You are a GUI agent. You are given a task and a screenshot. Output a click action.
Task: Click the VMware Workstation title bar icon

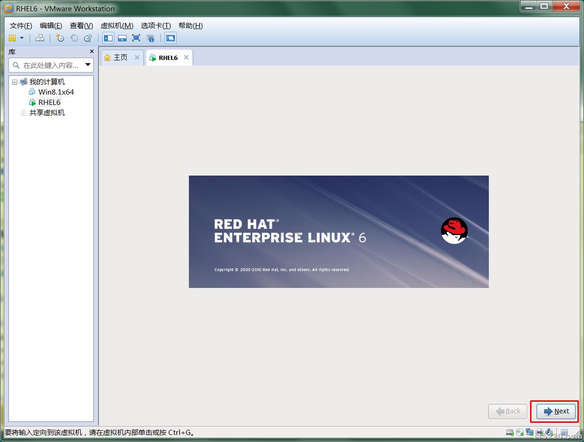click(x=9, y=8)
